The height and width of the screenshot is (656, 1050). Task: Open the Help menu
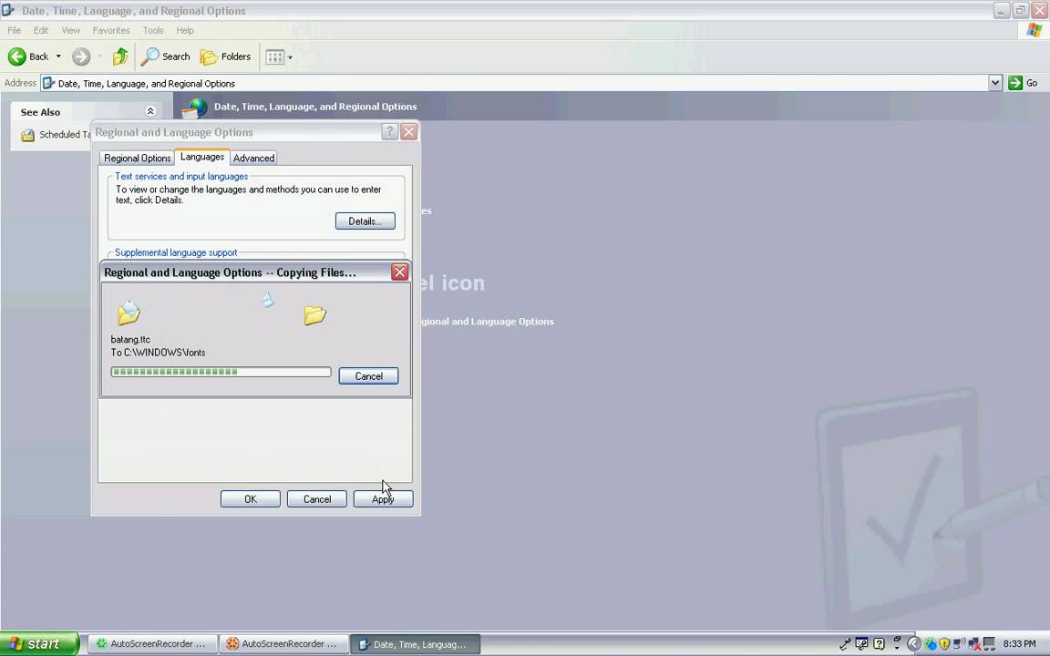[x=185, y=30]
